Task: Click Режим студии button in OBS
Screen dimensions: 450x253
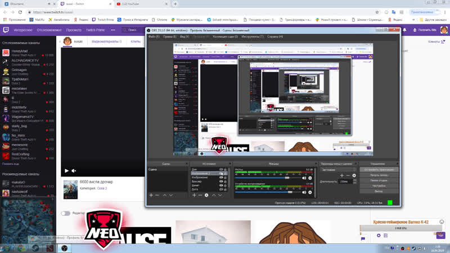Action: [379, 180]
